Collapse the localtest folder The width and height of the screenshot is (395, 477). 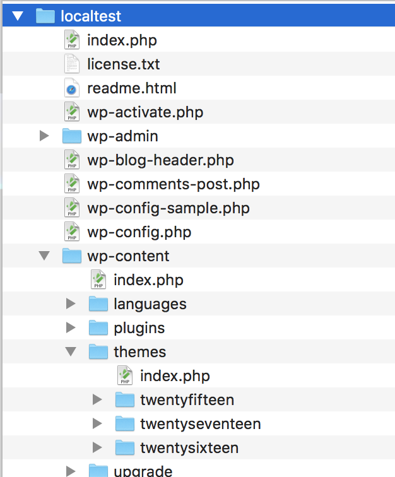tap(18, 16)
